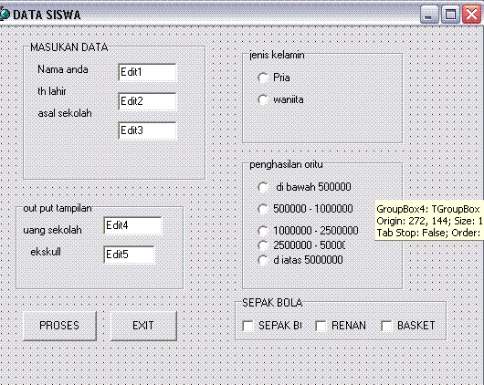Click the PROSES button
Screen dimensions: 484x385
coord(59,326)
